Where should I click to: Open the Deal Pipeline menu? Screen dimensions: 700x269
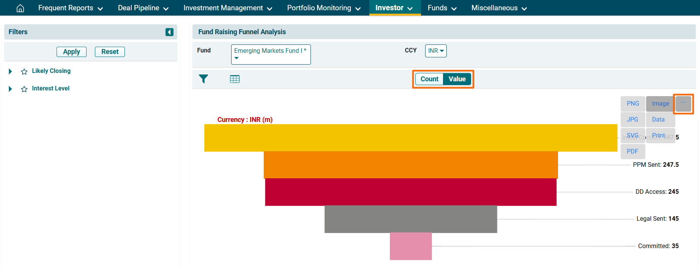(143, 8)
